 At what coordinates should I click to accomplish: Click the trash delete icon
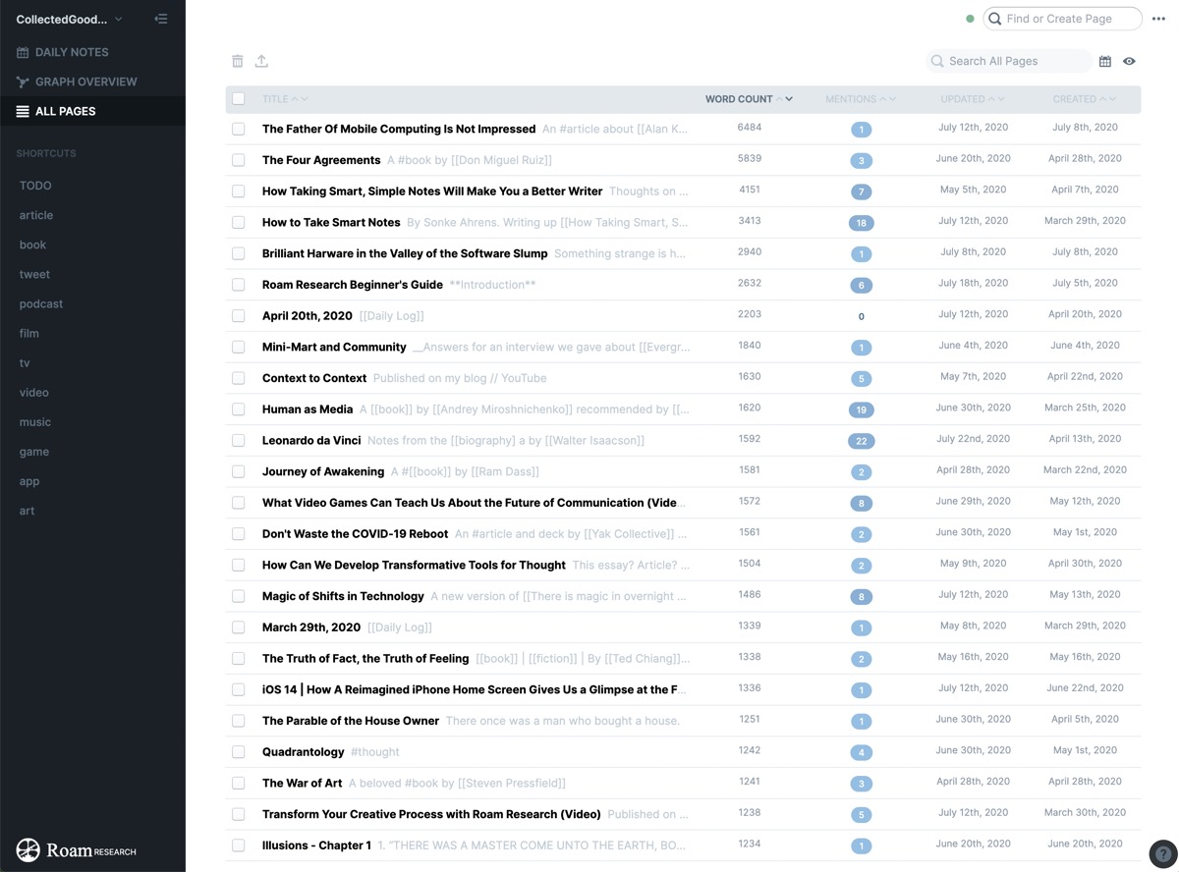tap(237, 61)
